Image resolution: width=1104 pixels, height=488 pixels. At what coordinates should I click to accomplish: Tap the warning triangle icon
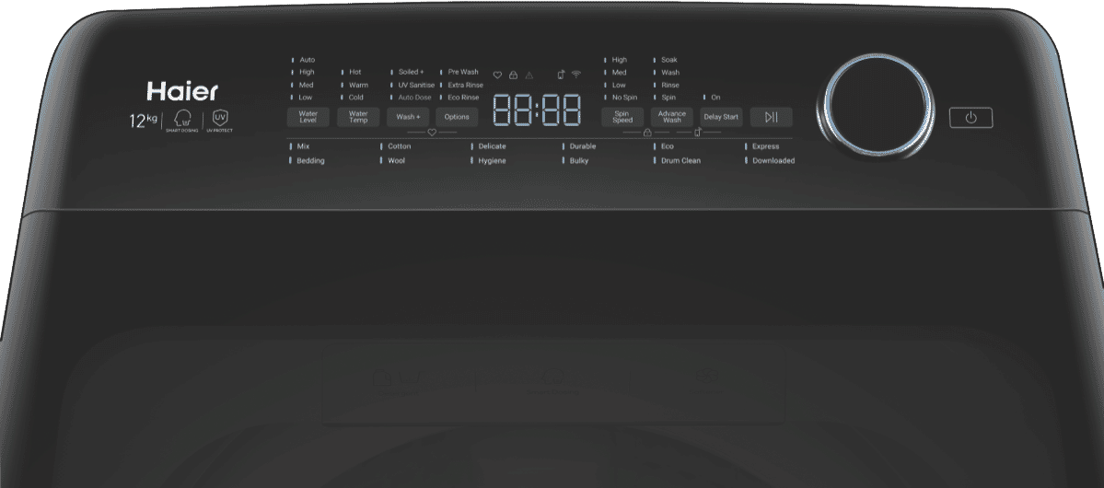529,75
